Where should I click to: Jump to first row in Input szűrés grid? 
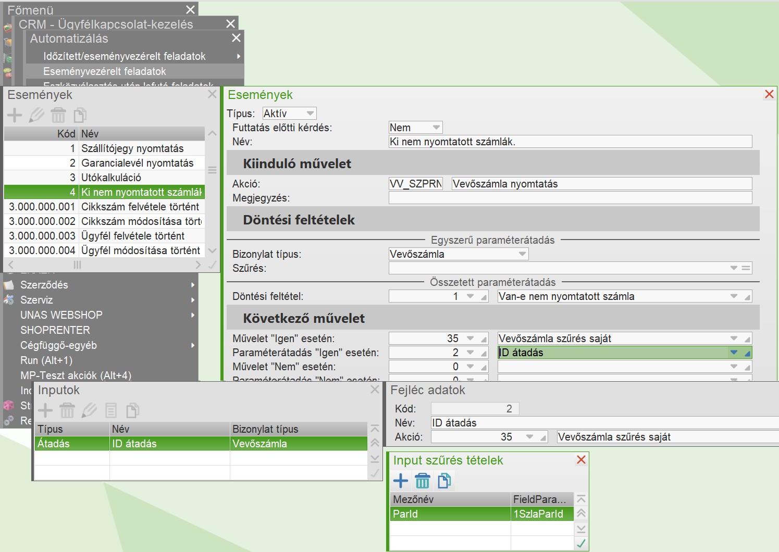click(581, 499)
